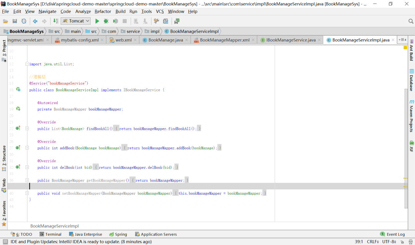Image resolution: width=415 pixels, height=245 pixels.
Task: Click the Build Project icon before Tomcat
Action: (56, 21)
